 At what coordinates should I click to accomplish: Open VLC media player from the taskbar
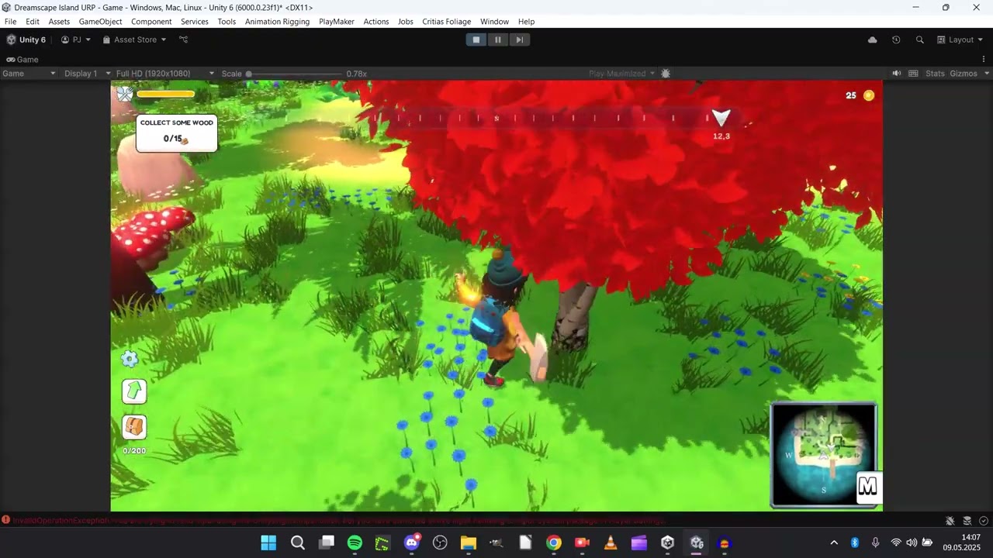(x=611, y=542)
